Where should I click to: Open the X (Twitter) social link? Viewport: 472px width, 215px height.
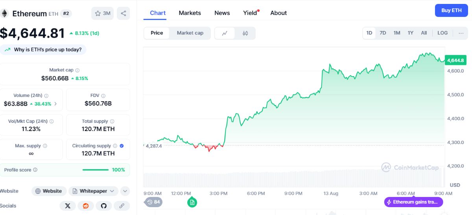pos(68,206)
